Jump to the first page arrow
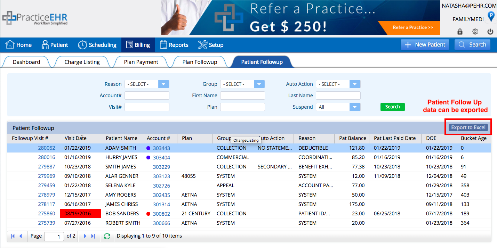This screenshot has width=497, height=248. (13, 236)
